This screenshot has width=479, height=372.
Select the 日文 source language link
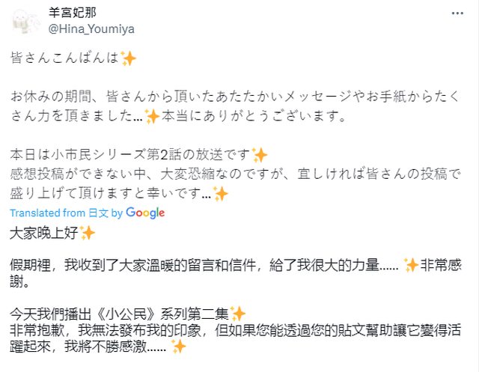98,213
